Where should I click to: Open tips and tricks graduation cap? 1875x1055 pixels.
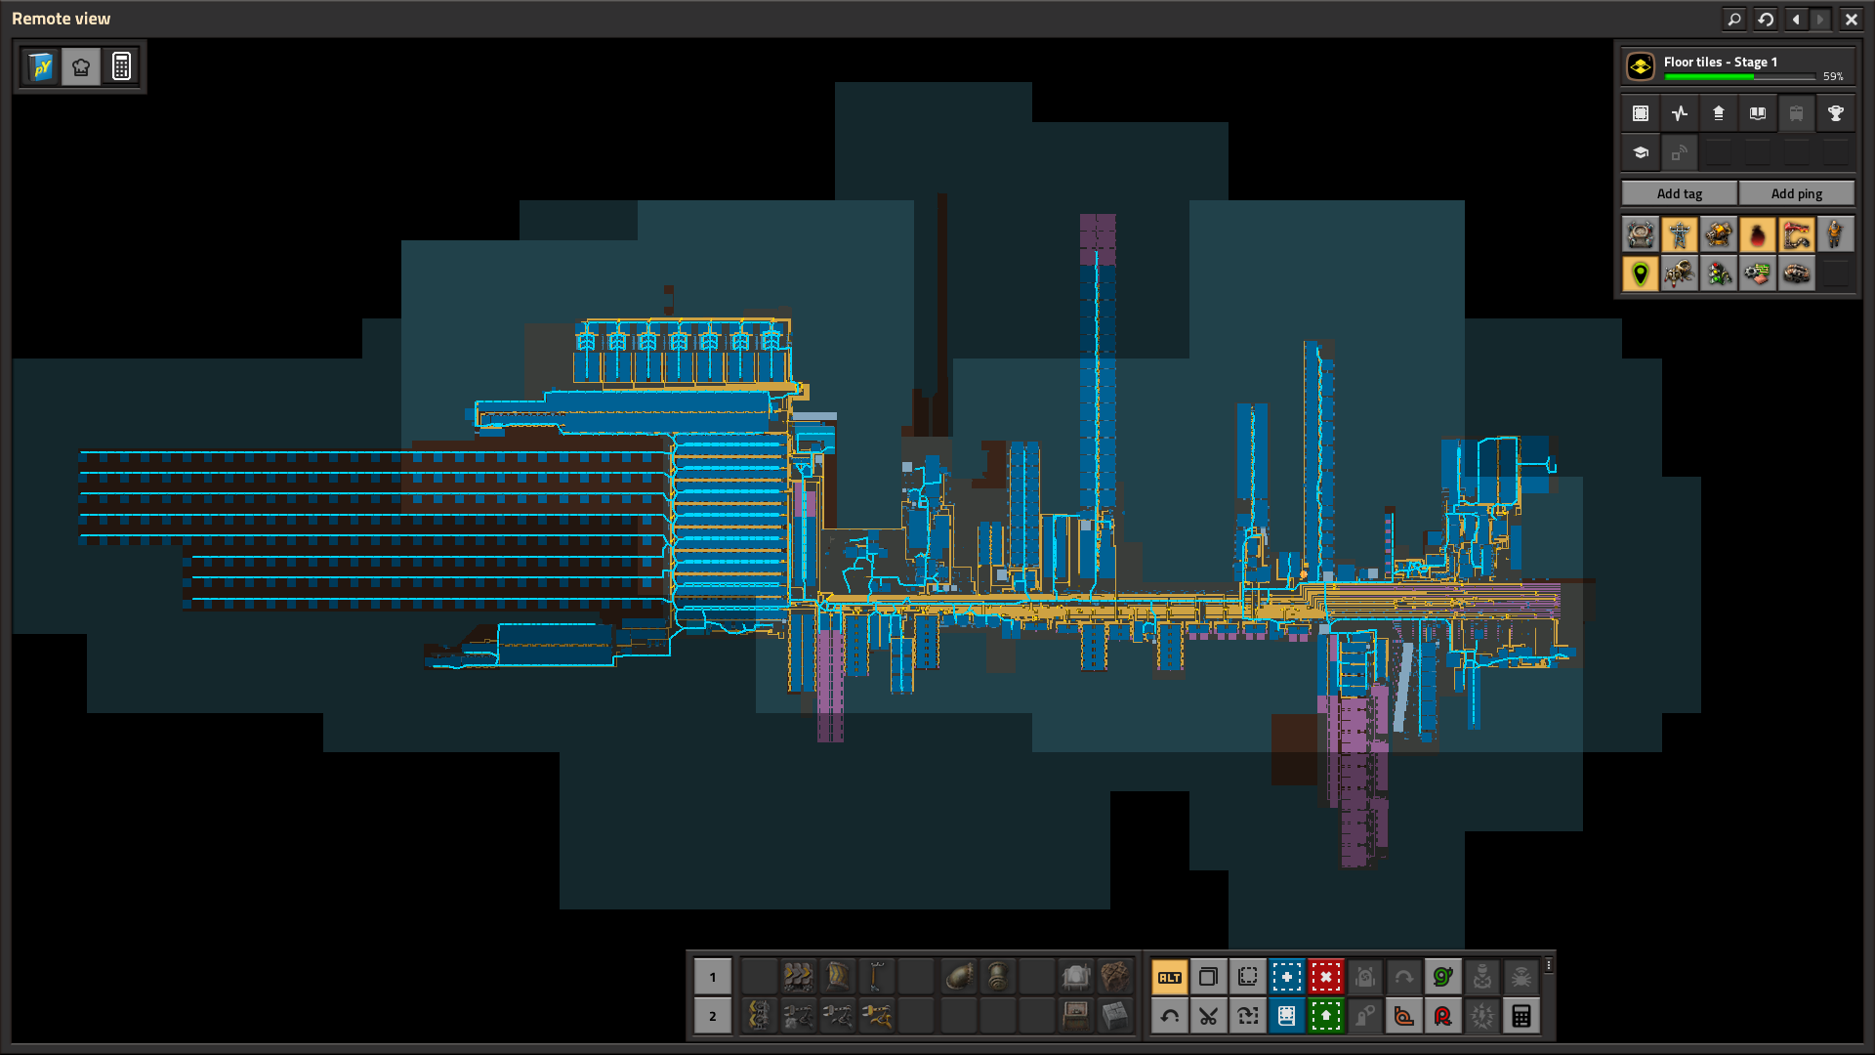(x=1641, y=152)
